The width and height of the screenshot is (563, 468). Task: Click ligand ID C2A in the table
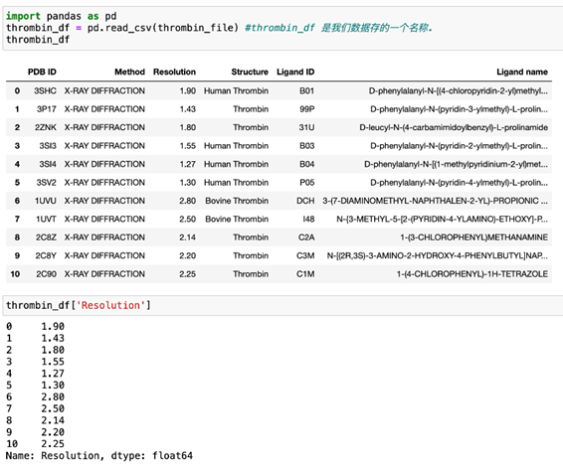(306, 237)
